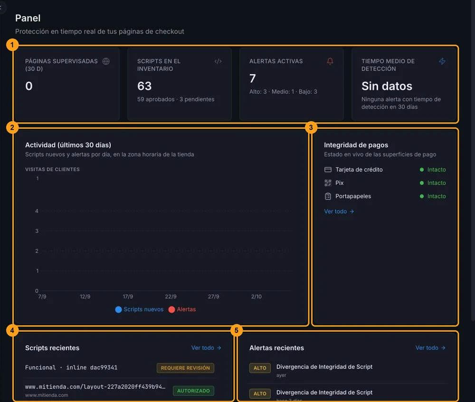
Task: Click the green status dot for Portapapeles
Action: click(x=421, y=196)
